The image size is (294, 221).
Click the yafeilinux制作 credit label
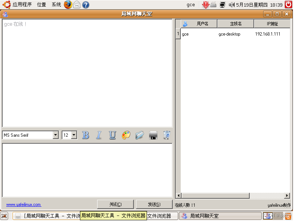point(279,205)
